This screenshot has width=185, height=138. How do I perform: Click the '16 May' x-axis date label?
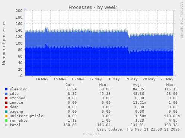(77, 79)
